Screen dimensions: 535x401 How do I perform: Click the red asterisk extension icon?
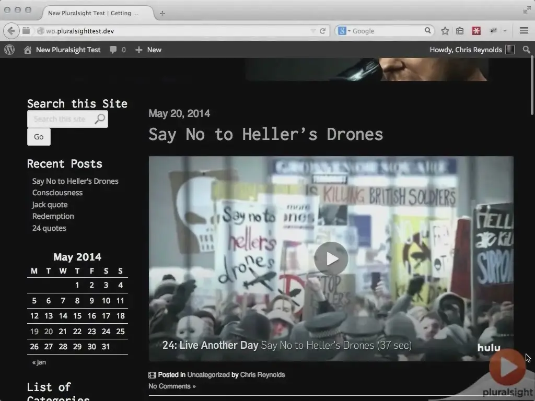point(476,31)
